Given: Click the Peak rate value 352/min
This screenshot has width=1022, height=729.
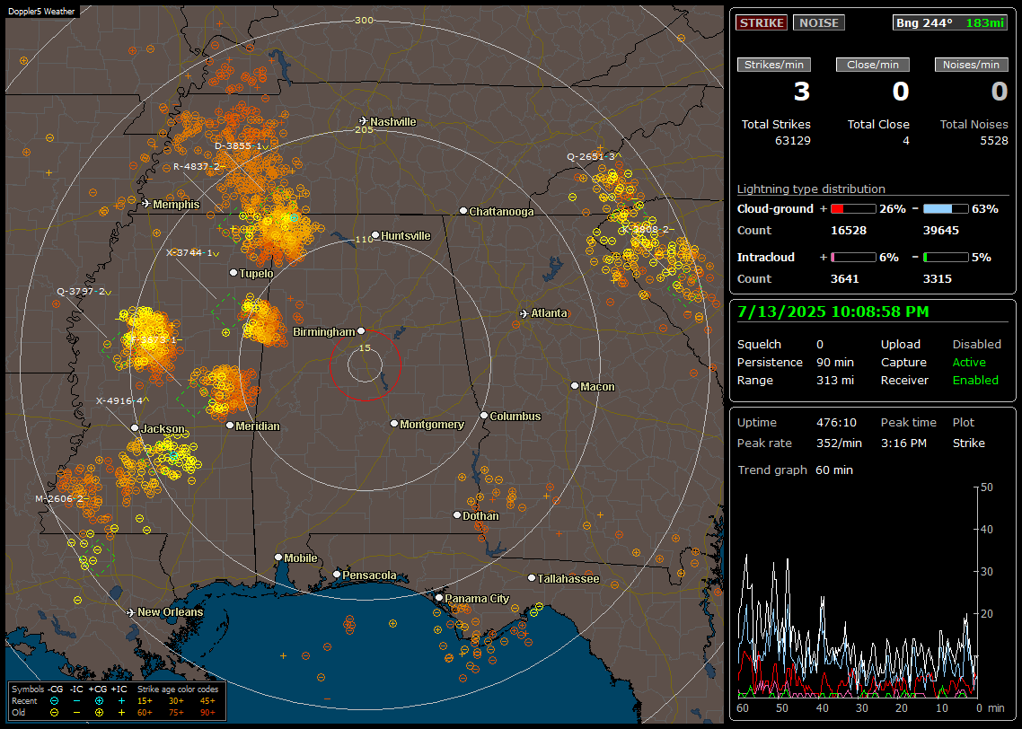Looking at the screenshot, I should tap(839, 443).
